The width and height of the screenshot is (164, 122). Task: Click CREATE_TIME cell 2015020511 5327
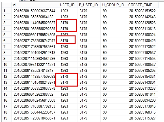point(142,118)
